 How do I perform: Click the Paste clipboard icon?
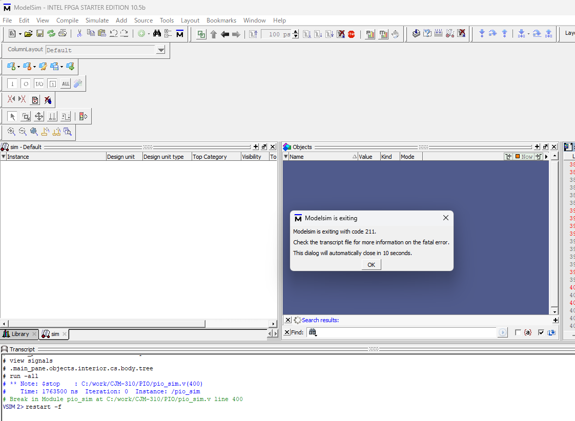102,33
